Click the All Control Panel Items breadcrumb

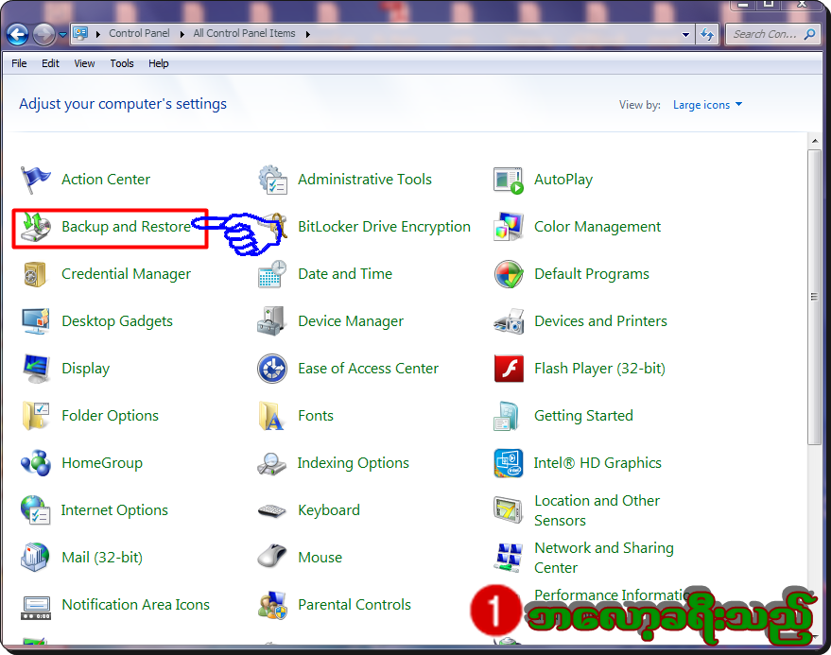coord(244,33)
